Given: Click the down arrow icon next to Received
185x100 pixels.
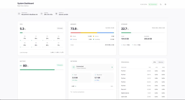Looking at the screenshot, I should coord(95,75).
